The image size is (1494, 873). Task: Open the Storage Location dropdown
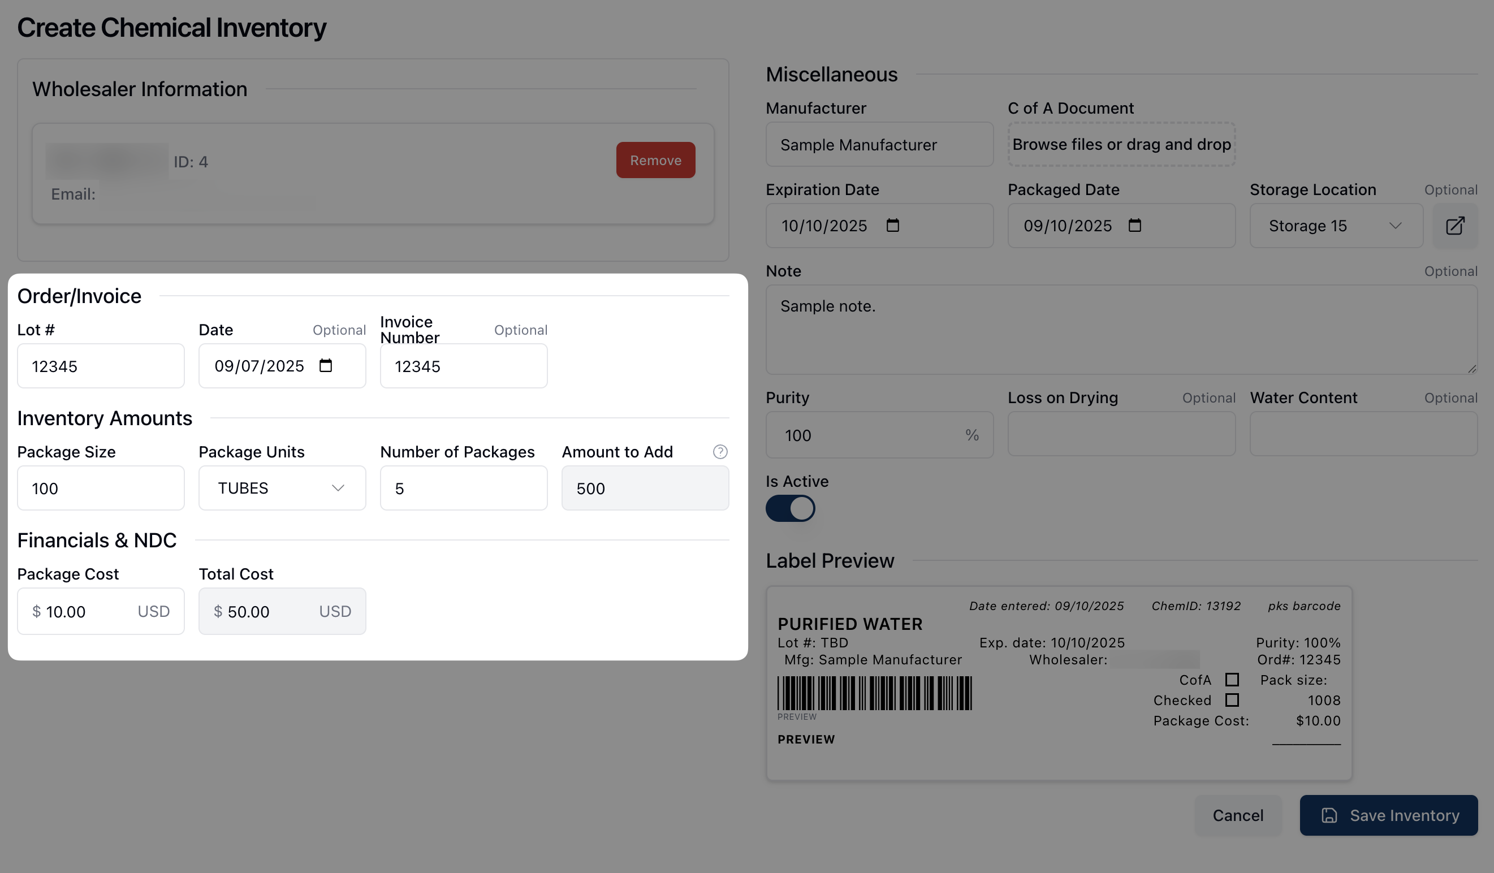tap(1335, 226)
